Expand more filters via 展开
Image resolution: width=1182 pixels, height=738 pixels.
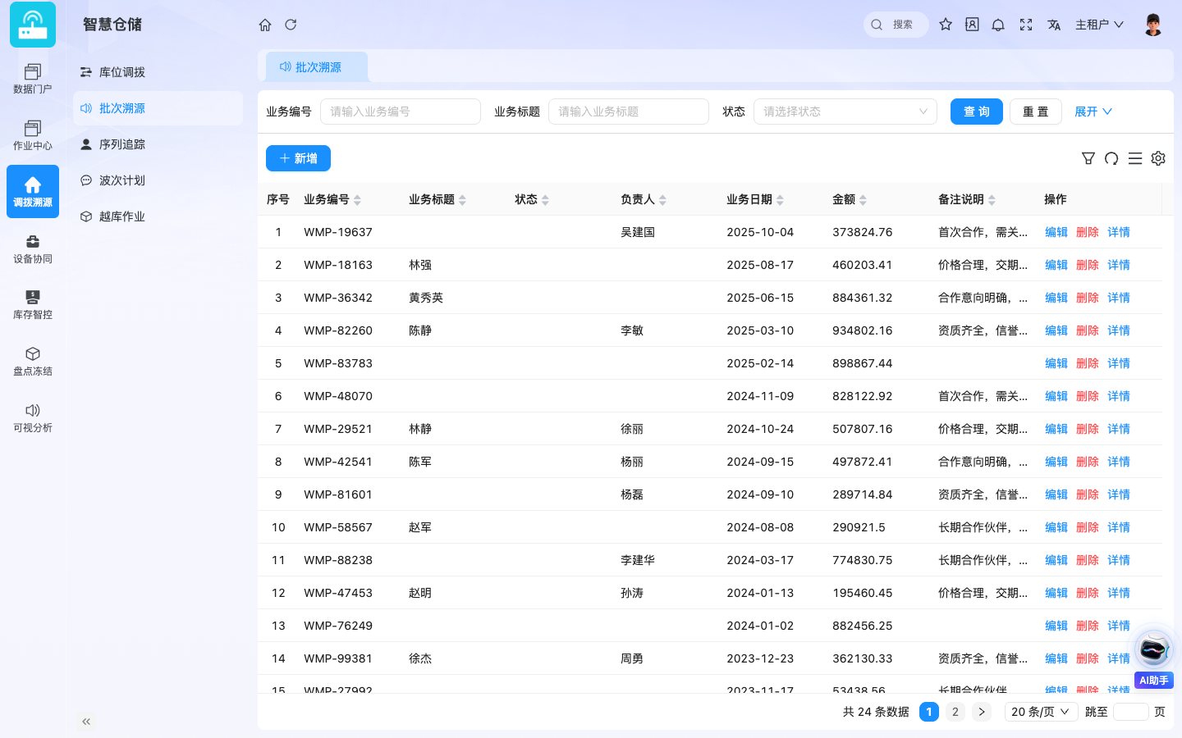(1093, 112)
